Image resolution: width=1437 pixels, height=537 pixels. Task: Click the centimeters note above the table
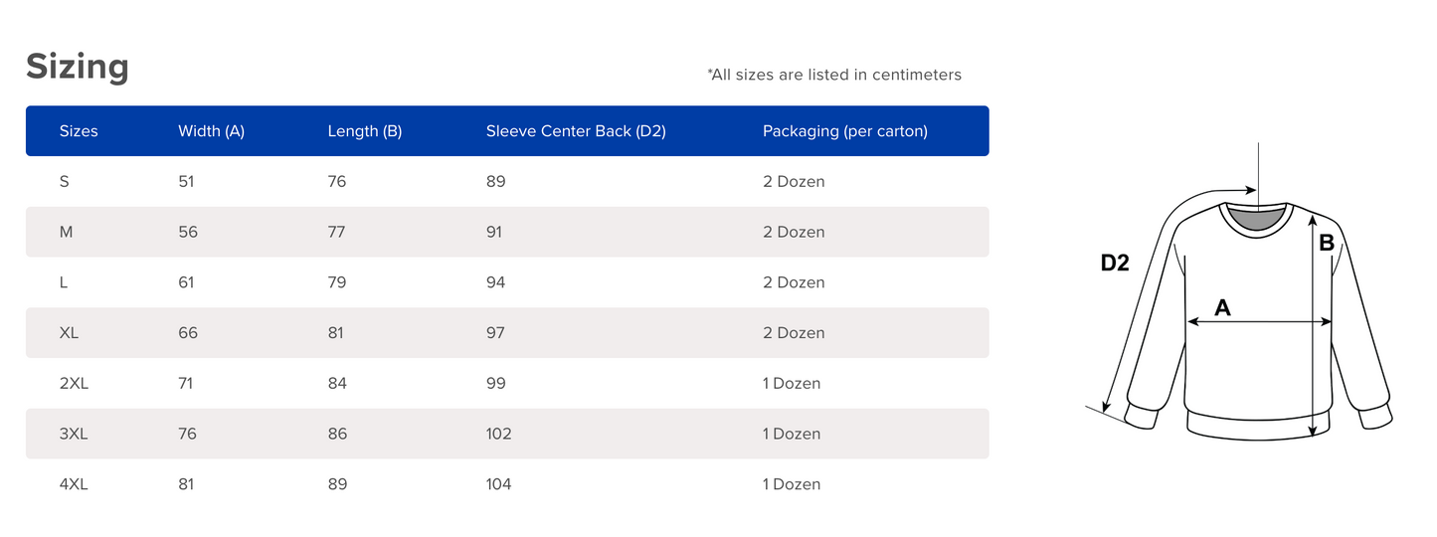click(833, 75)
